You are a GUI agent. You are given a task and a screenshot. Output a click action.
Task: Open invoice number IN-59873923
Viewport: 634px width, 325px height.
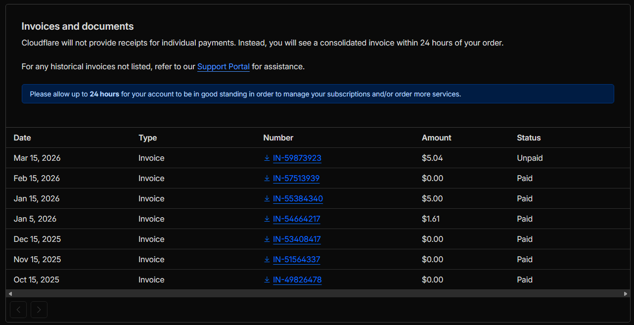point(297,158)
